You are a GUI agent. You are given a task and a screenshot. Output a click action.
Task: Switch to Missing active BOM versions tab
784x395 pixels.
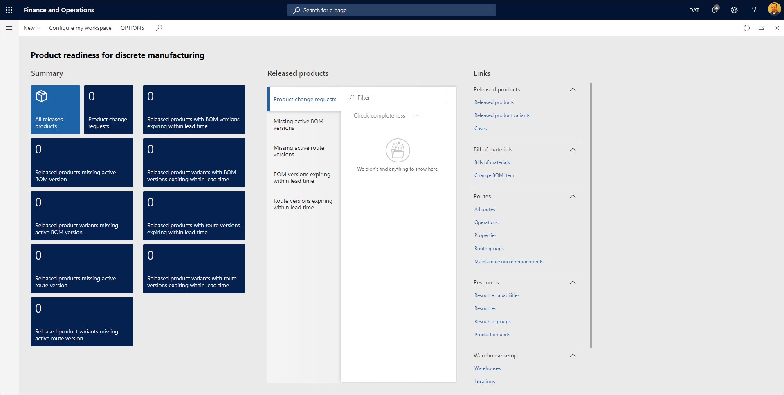[304, 124]
